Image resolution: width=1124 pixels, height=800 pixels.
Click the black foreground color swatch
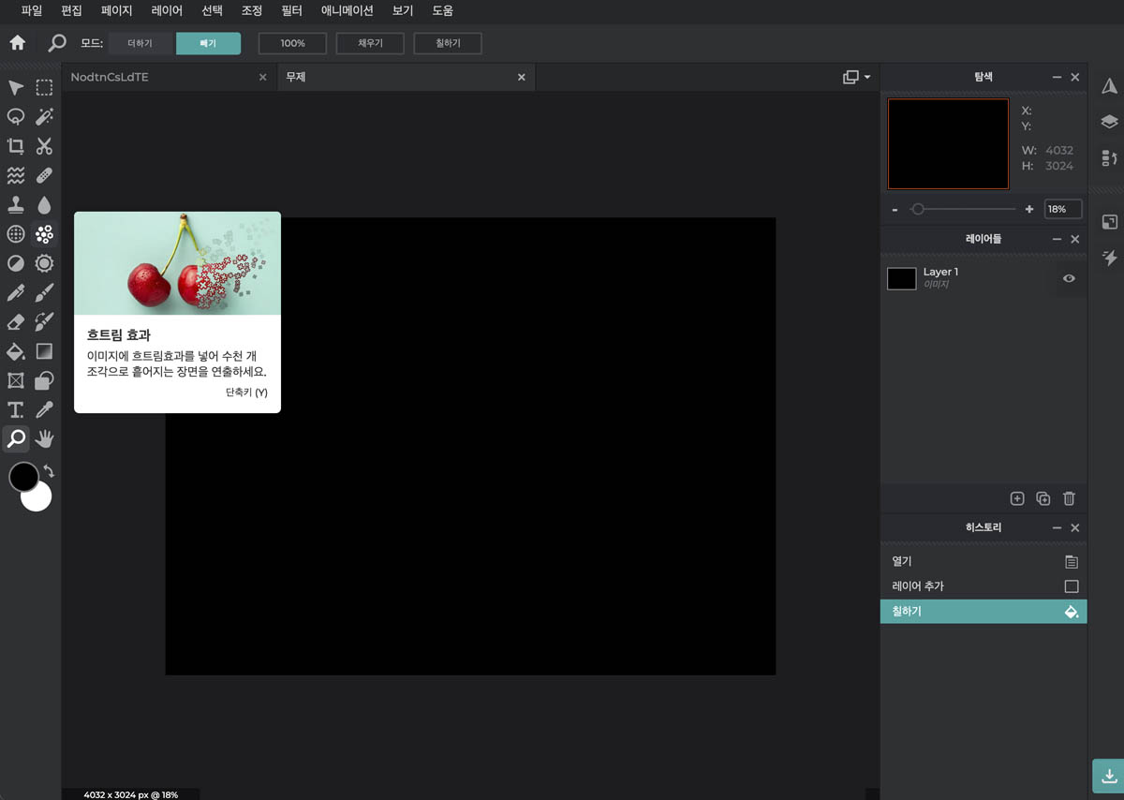[25, 478]
